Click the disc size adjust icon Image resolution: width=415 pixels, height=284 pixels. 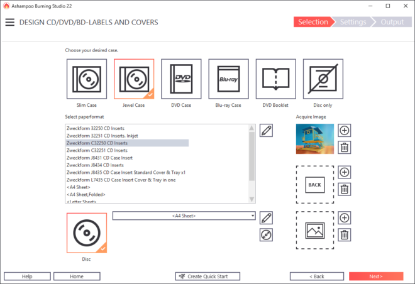266,235
